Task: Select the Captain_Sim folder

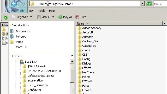Action: click(x=90, y=41)
